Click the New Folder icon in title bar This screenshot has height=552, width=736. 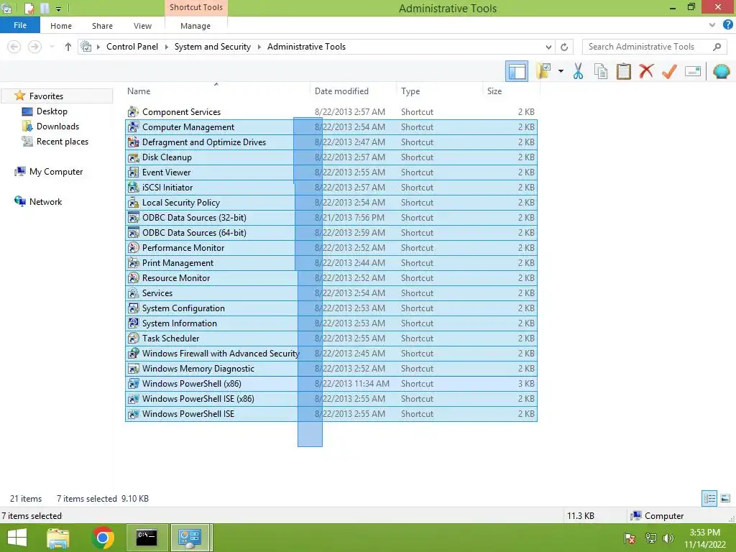(x=45, y=8)
